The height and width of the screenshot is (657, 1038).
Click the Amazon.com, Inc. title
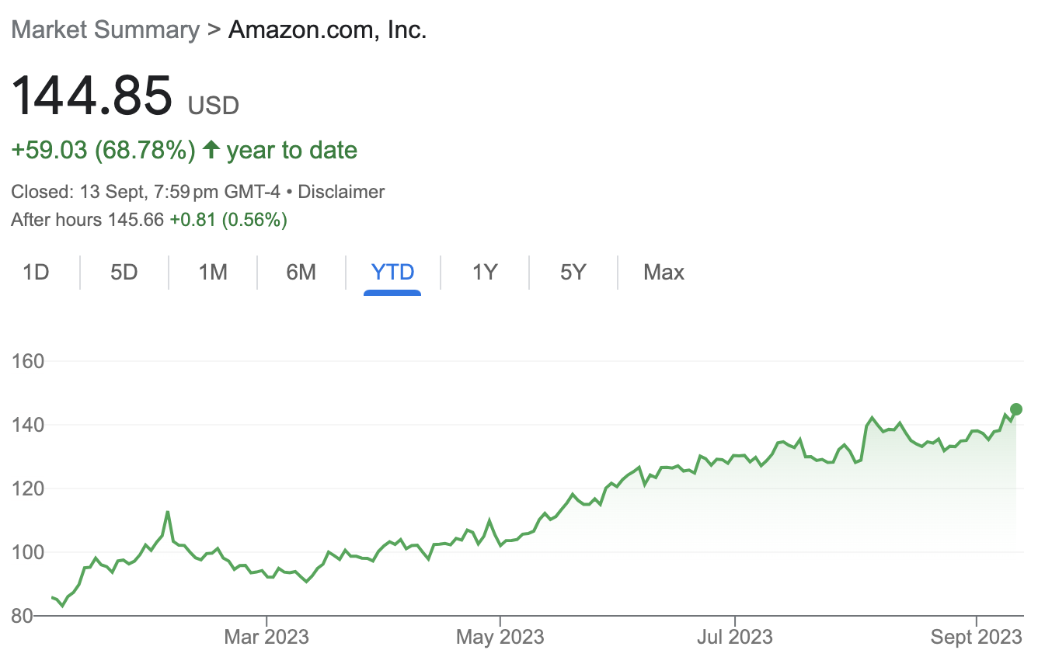[327, 30]
